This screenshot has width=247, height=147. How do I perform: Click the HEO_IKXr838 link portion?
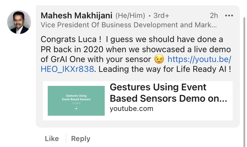tap(67, 69)
